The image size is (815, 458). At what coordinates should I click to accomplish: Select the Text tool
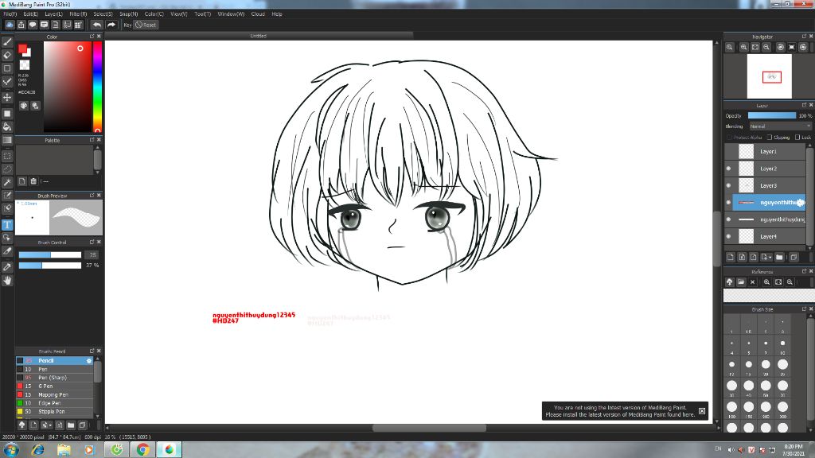pos(7,225)
